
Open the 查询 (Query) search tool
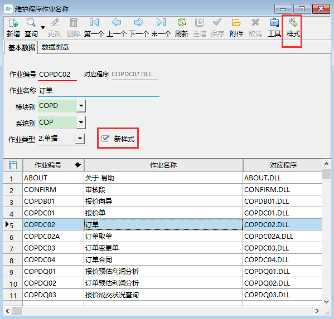pos(31,28)
